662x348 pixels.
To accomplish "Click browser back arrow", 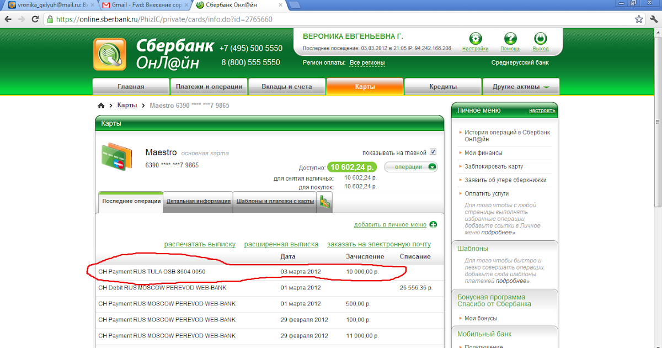I will point(8,19).
